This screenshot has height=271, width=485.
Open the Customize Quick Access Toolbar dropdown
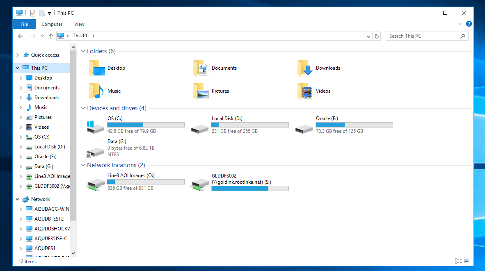pos(49,13)
